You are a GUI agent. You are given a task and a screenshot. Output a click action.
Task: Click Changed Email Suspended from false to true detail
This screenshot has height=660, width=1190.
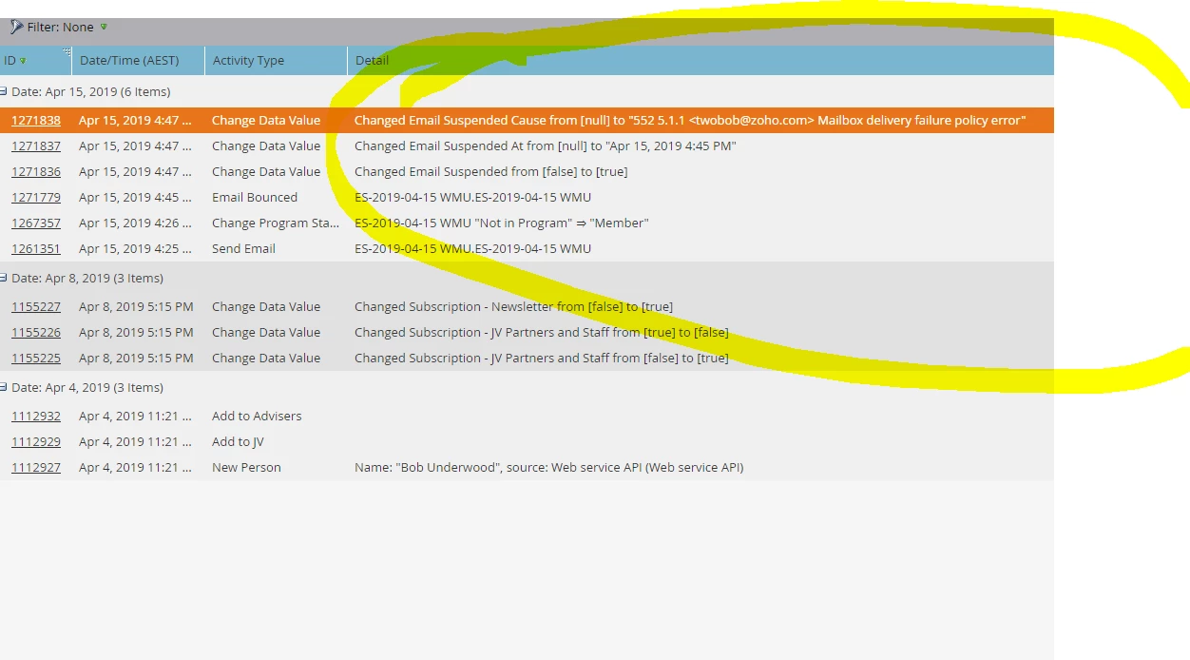(491, 172)
